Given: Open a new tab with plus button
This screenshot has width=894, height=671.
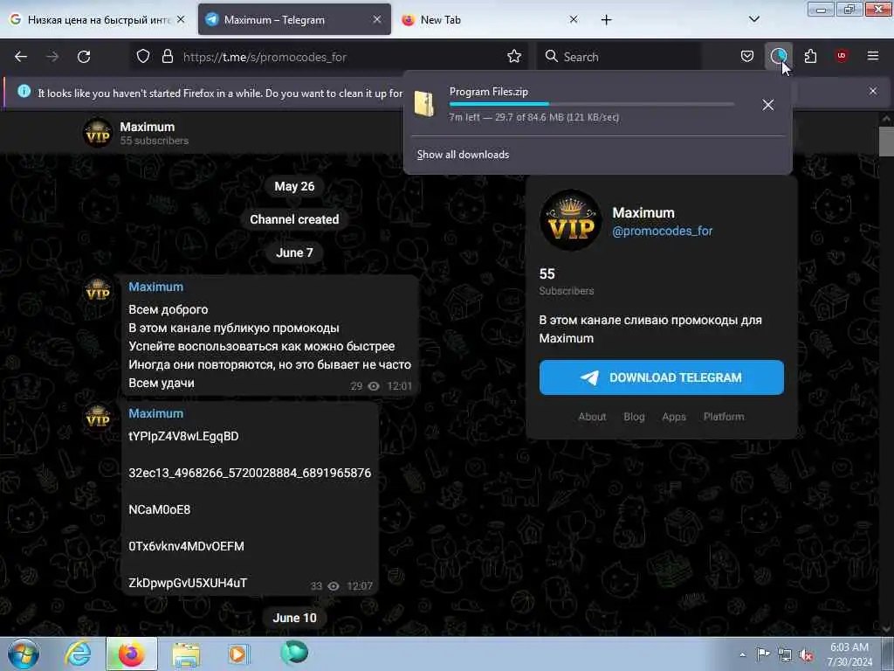Looking at the screenshot, I should pyautogui.click(x=606, y=20).
